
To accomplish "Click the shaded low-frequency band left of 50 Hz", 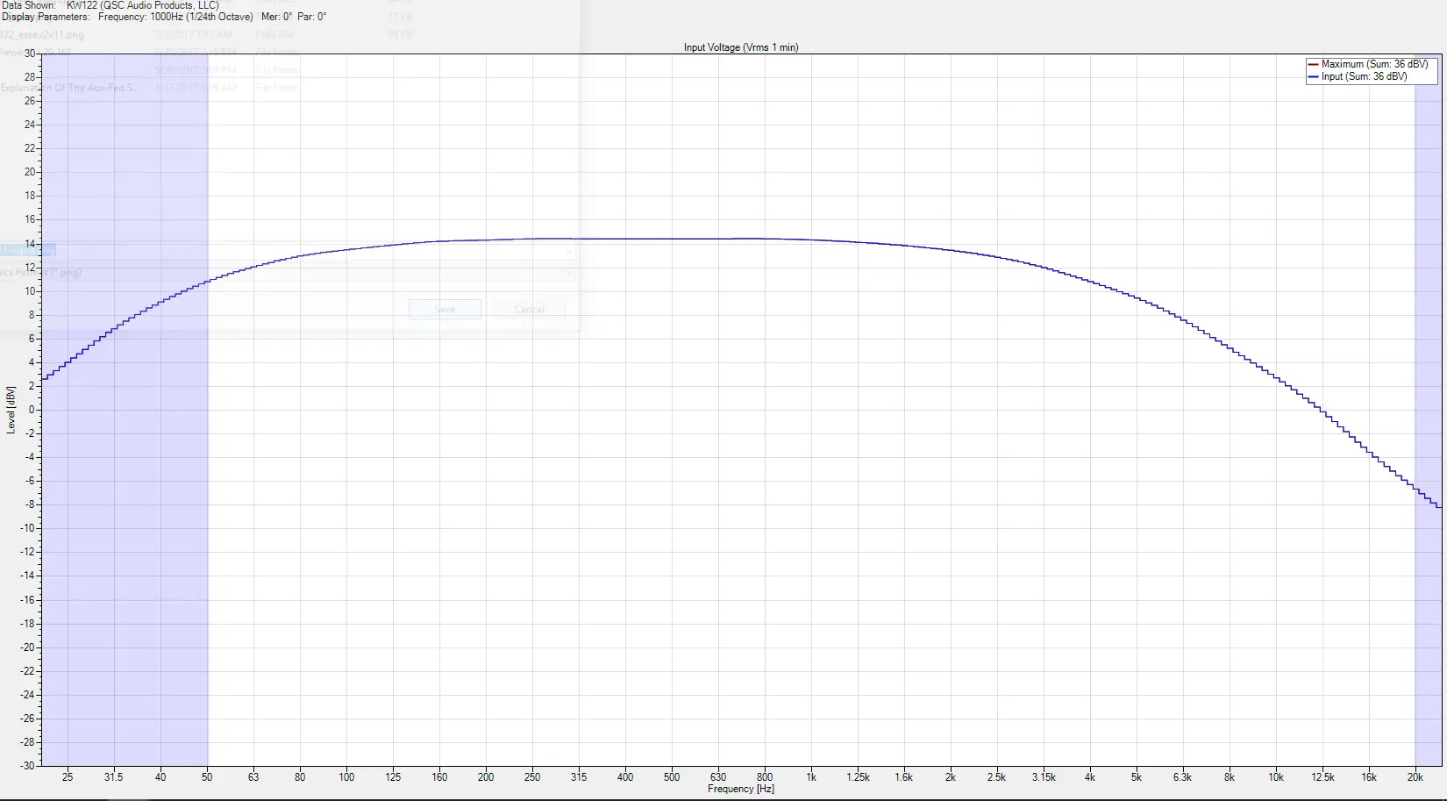I will click(x=125, y=410).
